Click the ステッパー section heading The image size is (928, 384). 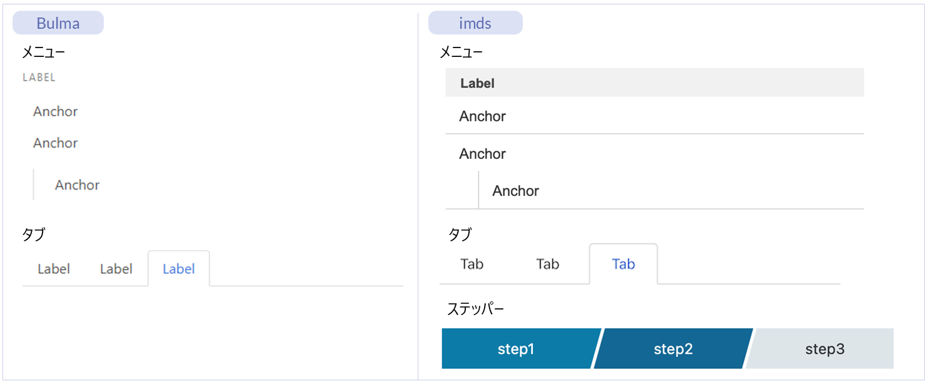(x=476, y=309)
